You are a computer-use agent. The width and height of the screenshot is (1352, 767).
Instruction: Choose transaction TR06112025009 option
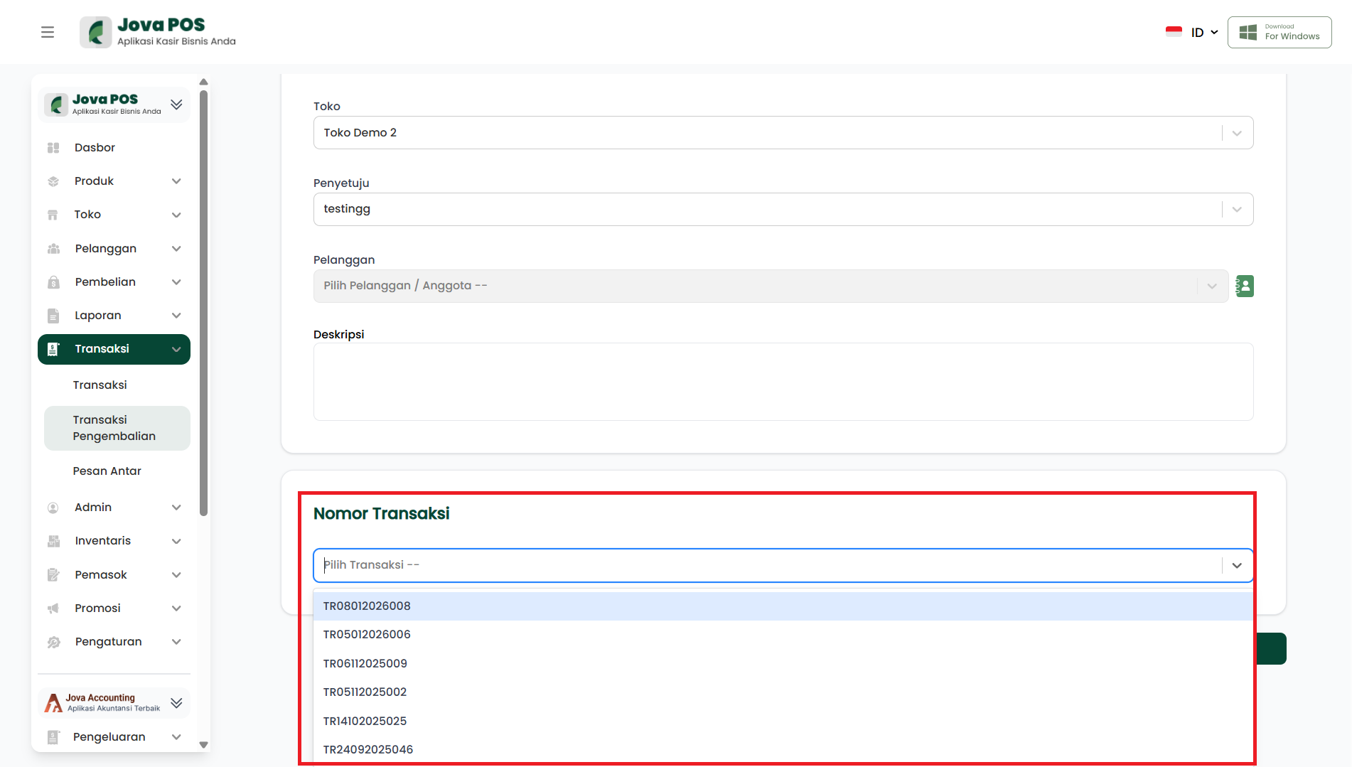(x=365, y=663)
